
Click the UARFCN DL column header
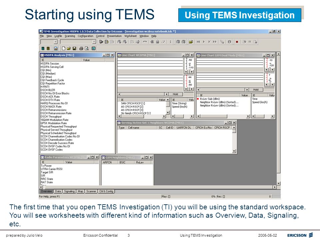pyautogui.click(x=184, y=128)
